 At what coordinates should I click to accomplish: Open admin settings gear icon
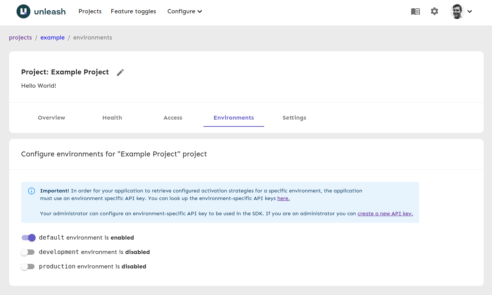434,11
